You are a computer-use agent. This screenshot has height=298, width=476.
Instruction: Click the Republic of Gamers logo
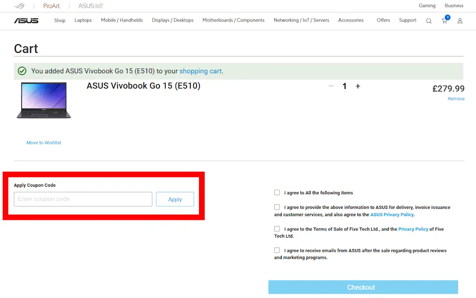tap(19, 6)
